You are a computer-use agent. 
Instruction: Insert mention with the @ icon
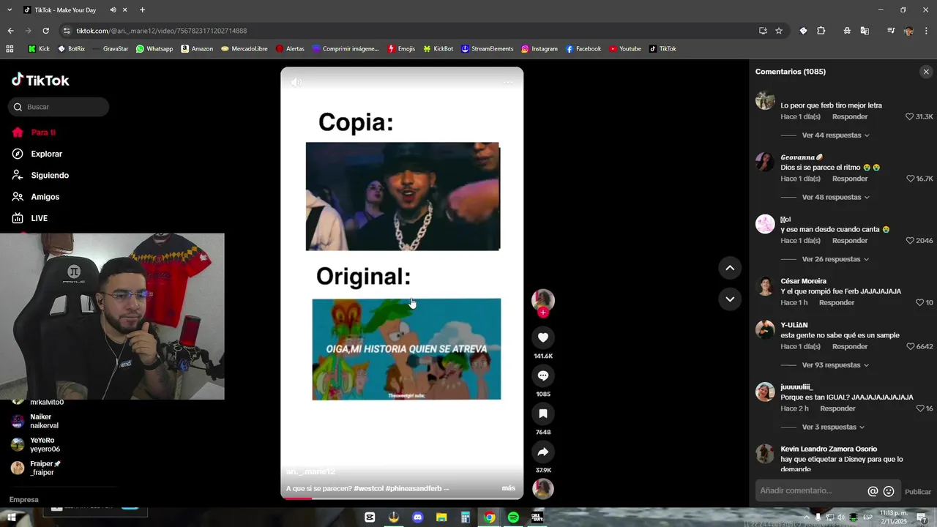[873, 491]
